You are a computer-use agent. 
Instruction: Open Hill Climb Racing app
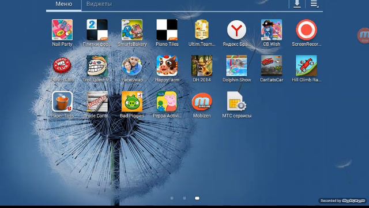tap(306, 66)
